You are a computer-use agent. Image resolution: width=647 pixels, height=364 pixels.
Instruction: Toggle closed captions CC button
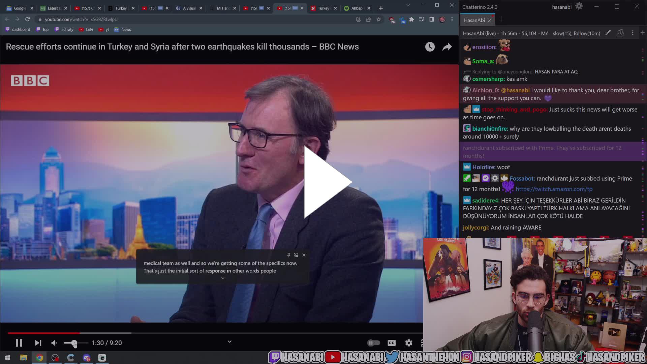pos(392,343)
